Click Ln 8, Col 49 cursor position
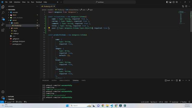 (x=145, y=102)
